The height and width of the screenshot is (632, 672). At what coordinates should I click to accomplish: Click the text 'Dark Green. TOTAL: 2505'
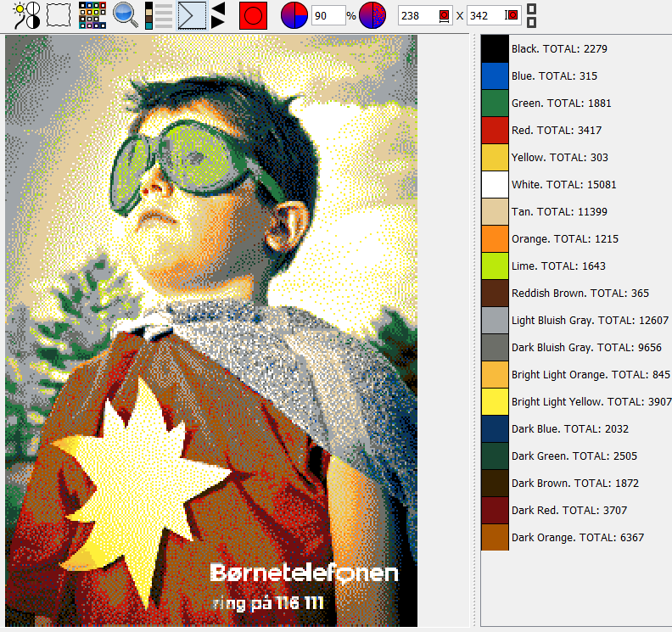pyautogui.click(x=574, y=456)
